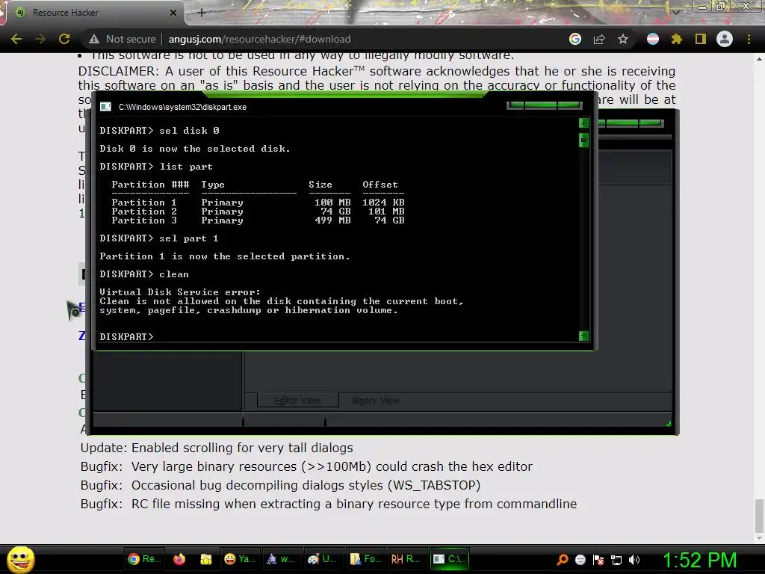Click the diskpart window's title bar icon
The height and width of the screenshot is (574, 765).
click(x=106, y=107)
